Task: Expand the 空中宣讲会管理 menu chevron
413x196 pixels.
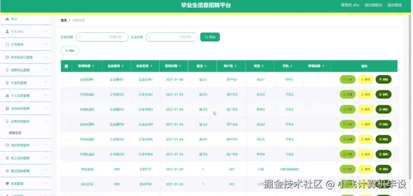Action: point(46,57)
